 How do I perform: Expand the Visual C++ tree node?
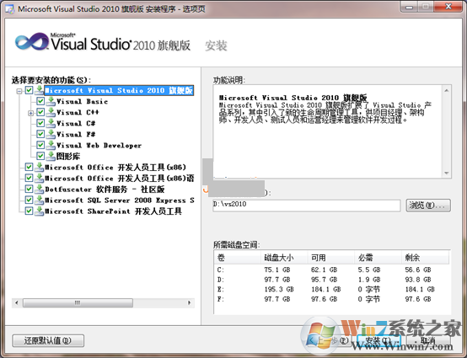[x=30, y=113]
